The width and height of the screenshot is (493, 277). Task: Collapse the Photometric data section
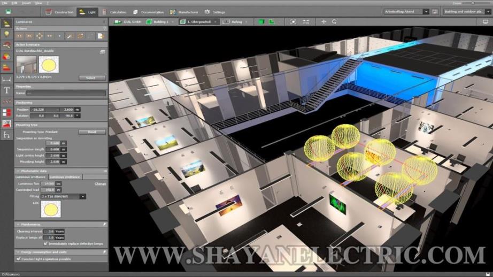click(18, 171)
